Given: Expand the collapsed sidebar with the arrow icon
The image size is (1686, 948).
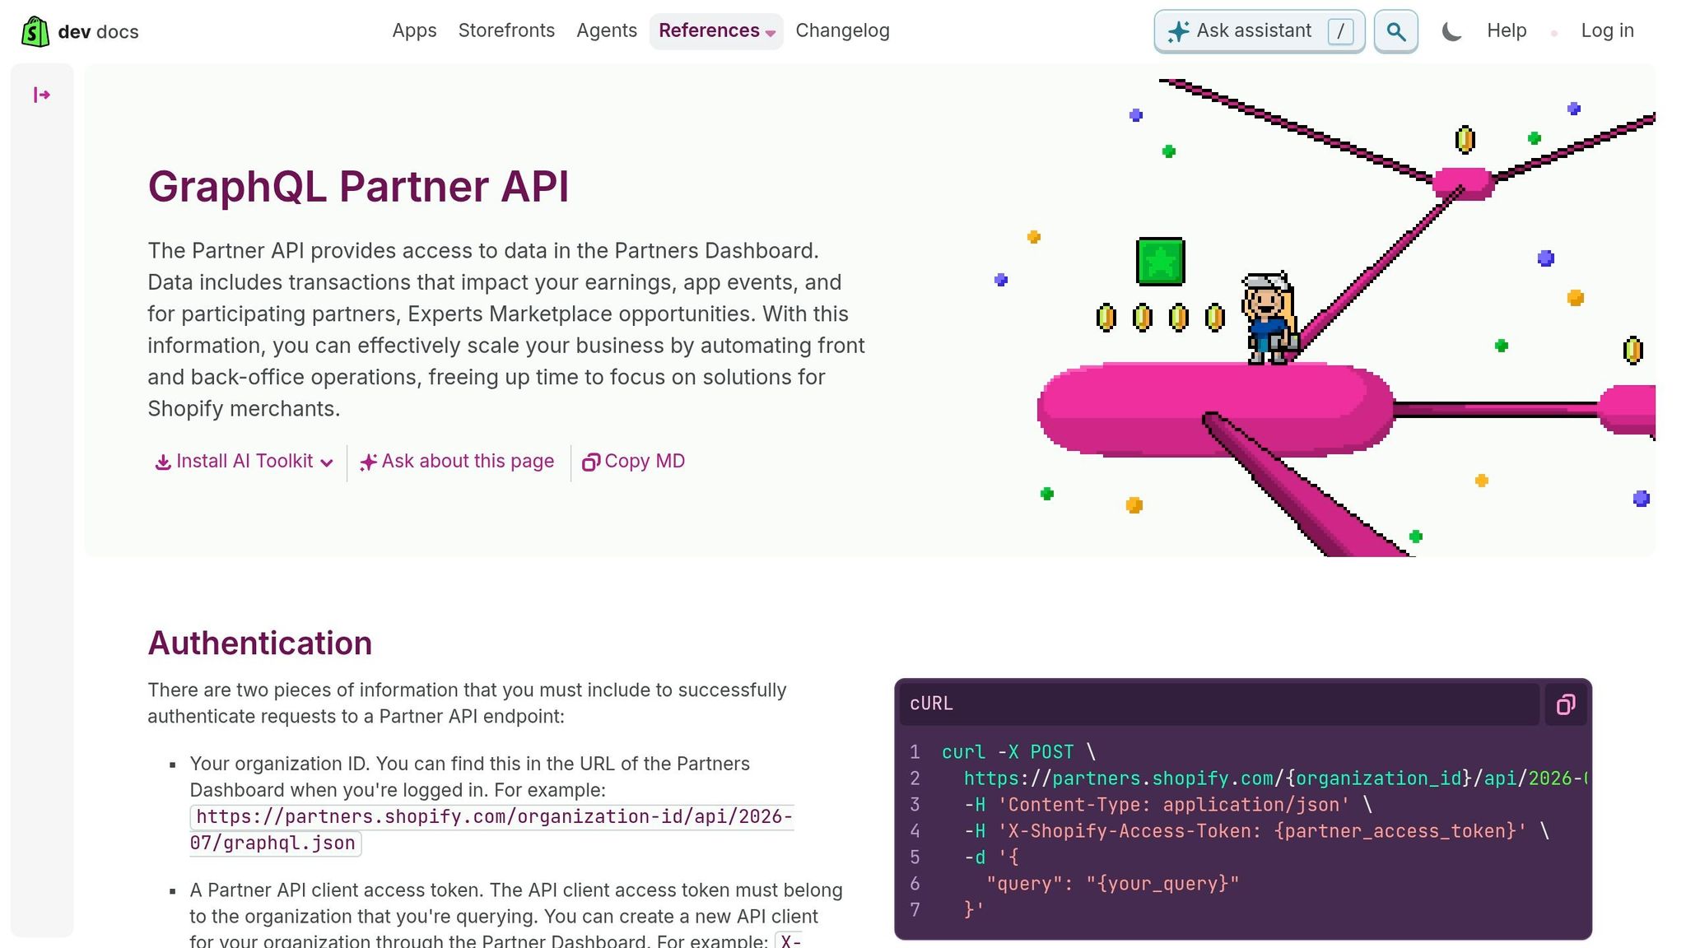Looking at the screenshot, I should point(42,95).
